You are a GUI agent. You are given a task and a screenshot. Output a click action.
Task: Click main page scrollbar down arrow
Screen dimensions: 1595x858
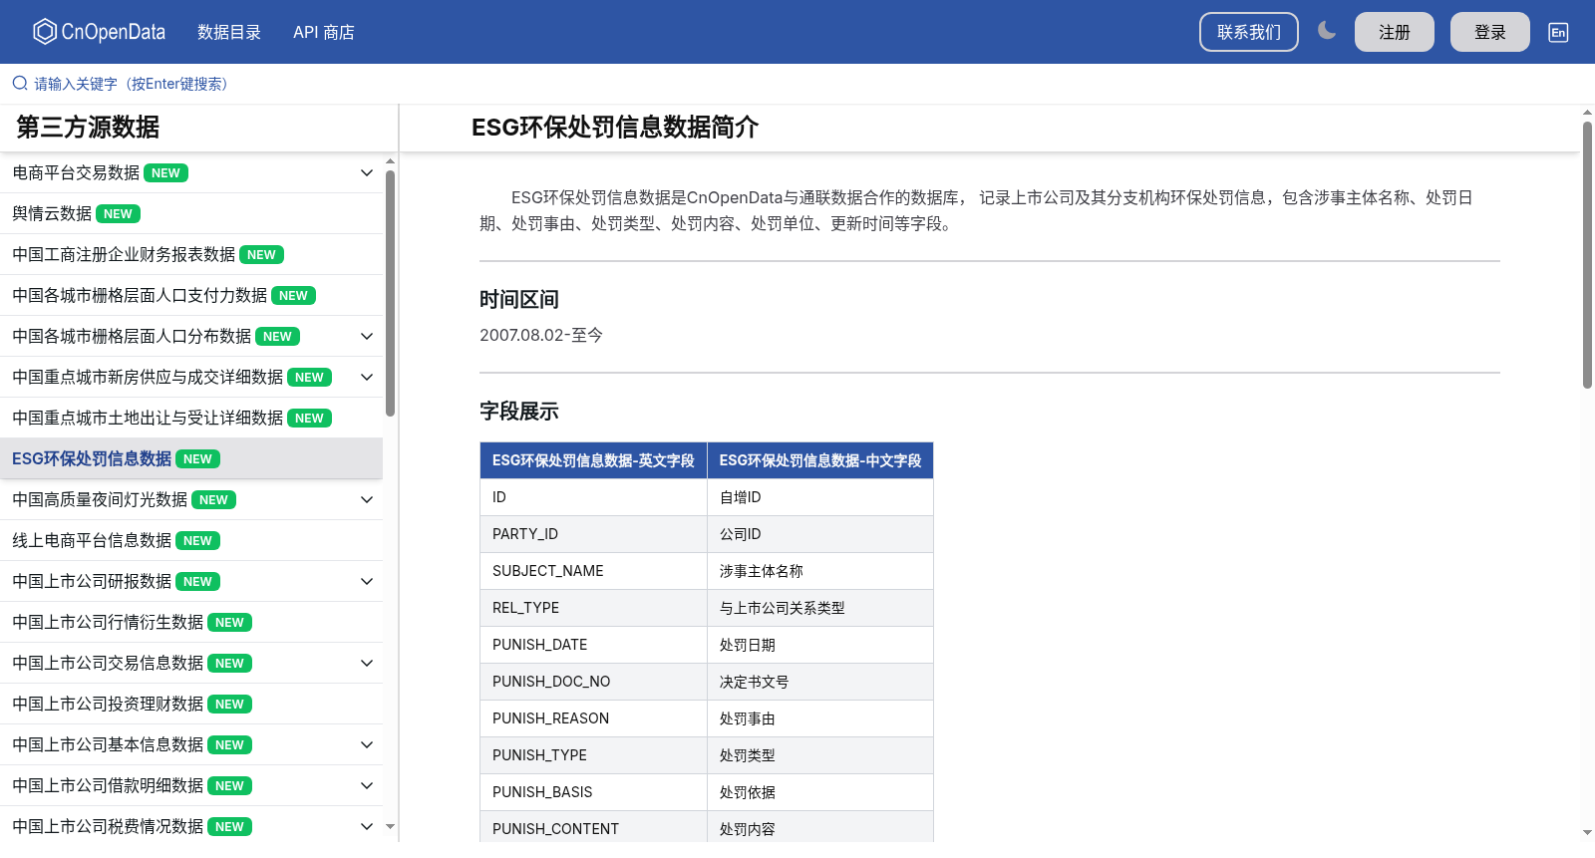[x=1587, y=832]
